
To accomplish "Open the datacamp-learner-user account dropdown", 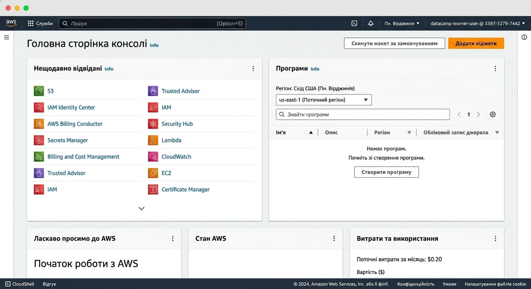I will pyautogui.click(x=478, y=23).
